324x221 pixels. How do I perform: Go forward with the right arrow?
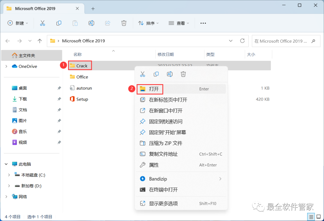tap(19, 41)
